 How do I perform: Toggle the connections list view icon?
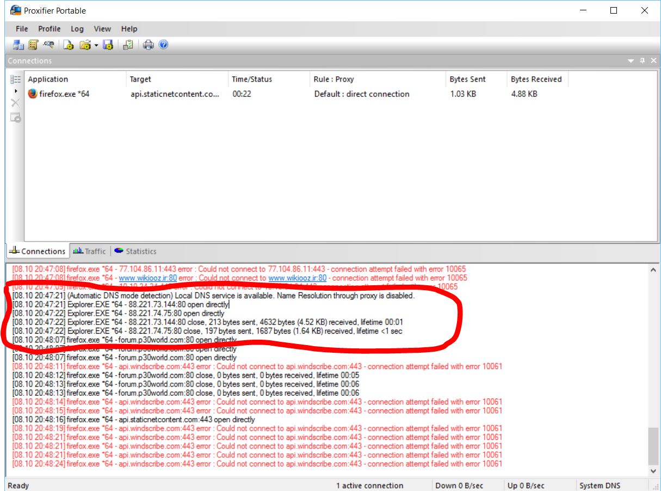tap(16, 79)
